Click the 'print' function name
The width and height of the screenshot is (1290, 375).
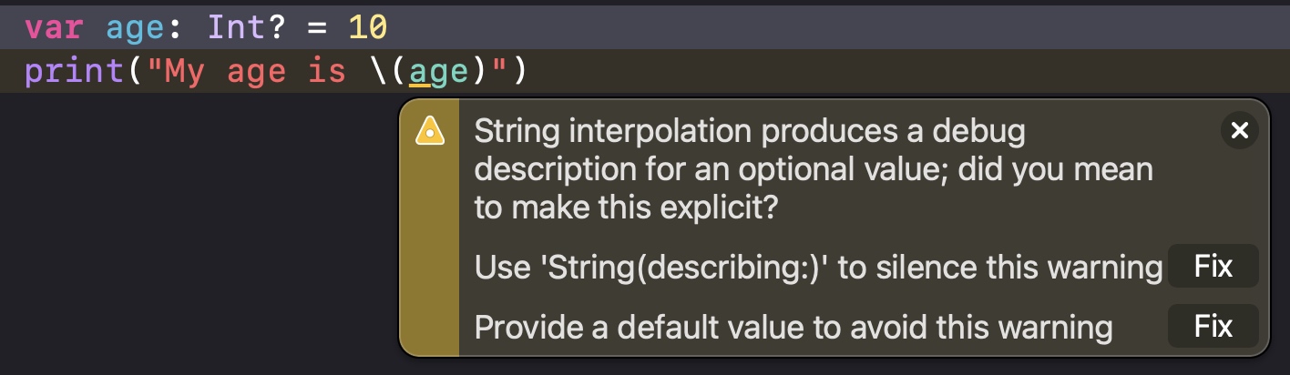point(76,71)
